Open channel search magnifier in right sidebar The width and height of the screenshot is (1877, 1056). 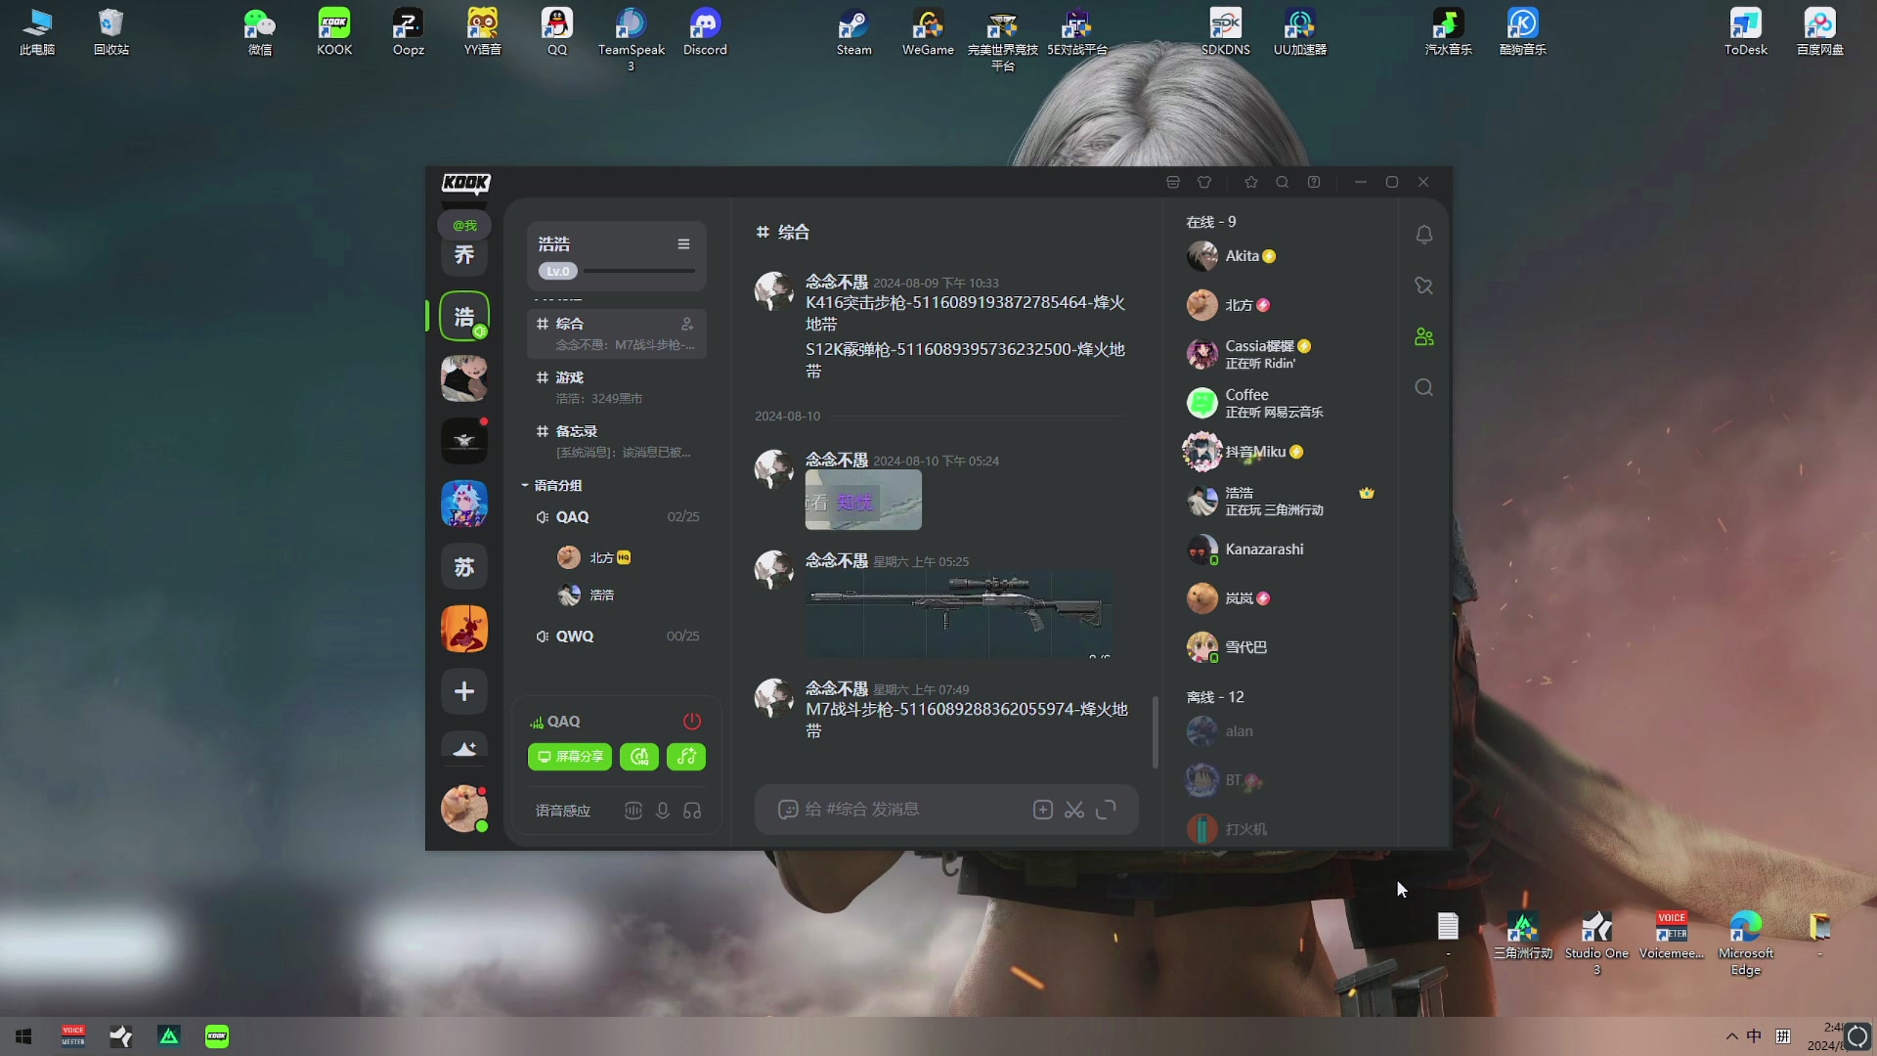tap(1424, 387)
